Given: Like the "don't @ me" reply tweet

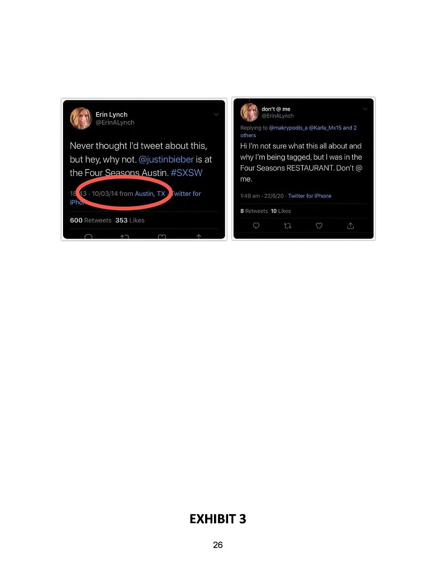Looking at the screenshot, I should click(x=319, y=226).
